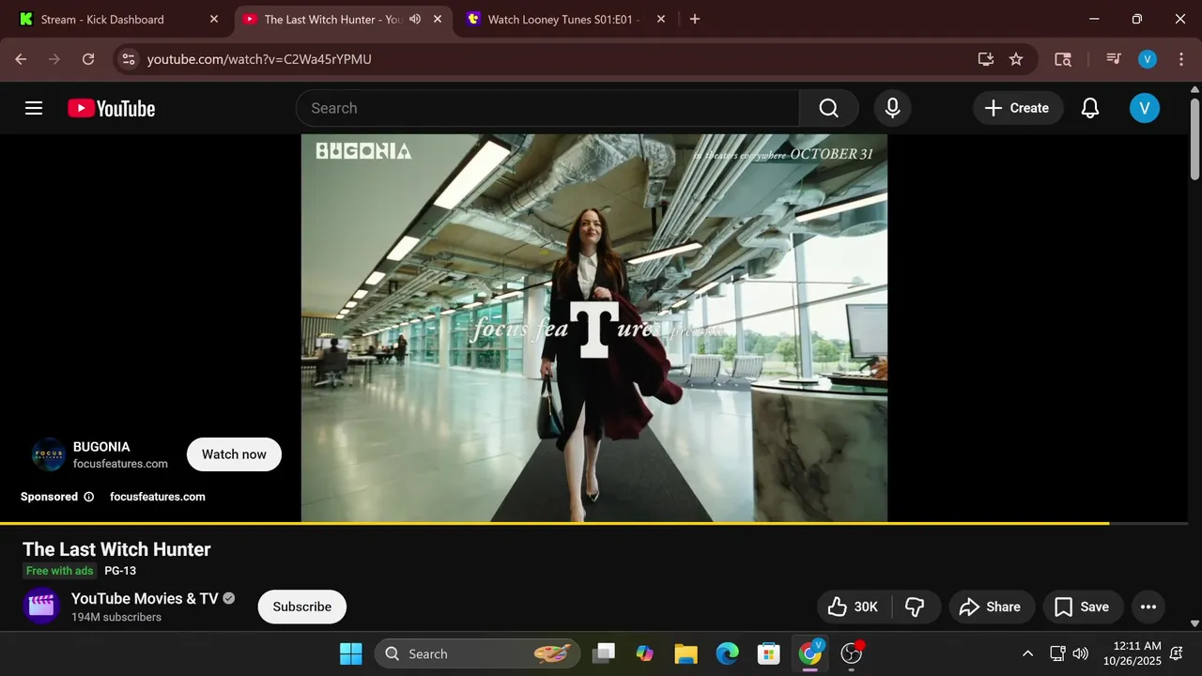Save the video to a playlist
The image size is (1202, 676).
[1082, 607]
